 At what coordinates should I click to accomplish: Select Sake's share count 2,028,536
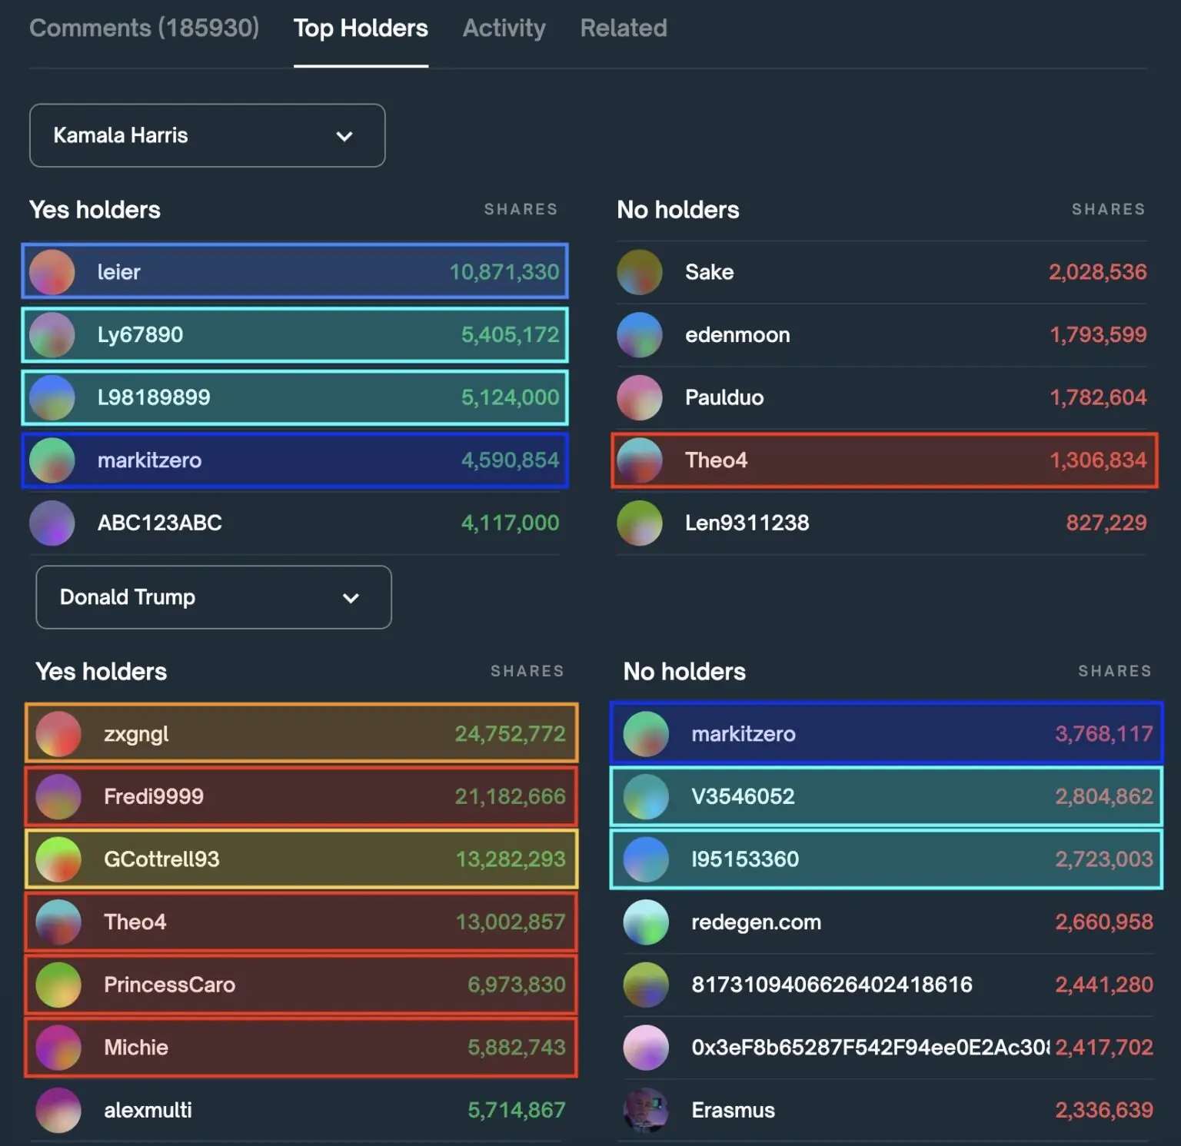click(1097, 272)
